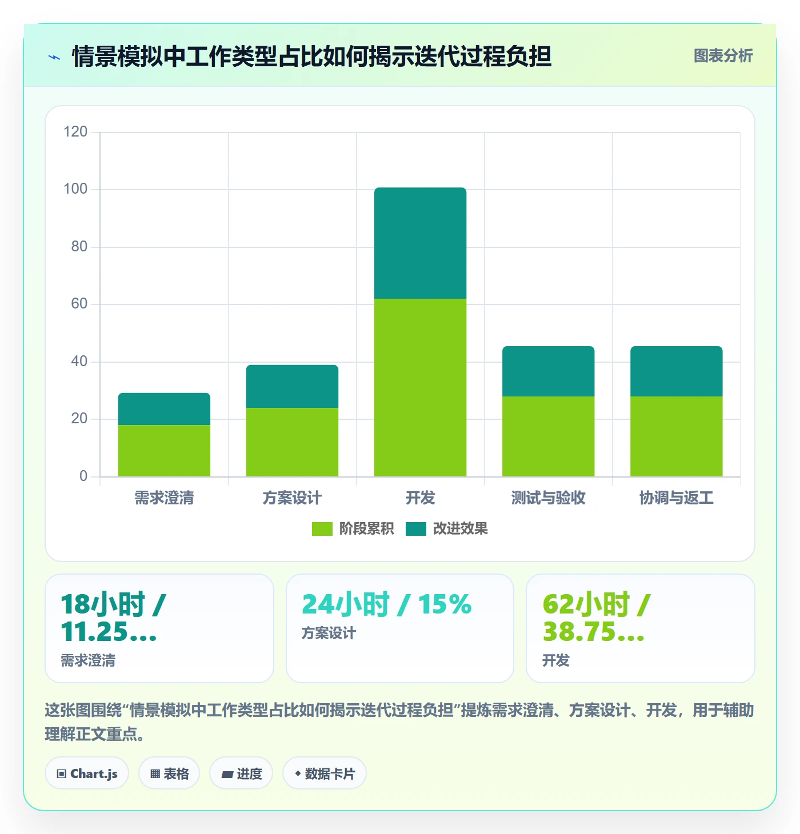Viewport: 800px width, 834px height.
Task: Click the 表格 chip's grid icon
Action: (155, 774)
